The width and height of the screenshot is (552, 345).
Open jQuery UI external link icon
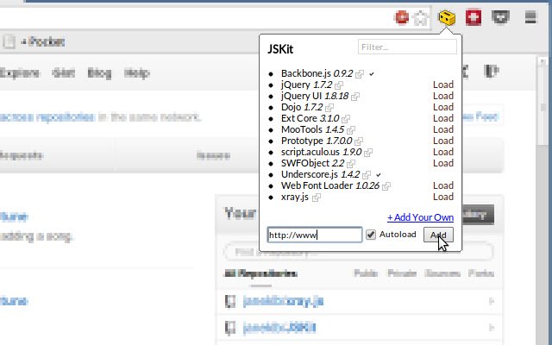355,97
